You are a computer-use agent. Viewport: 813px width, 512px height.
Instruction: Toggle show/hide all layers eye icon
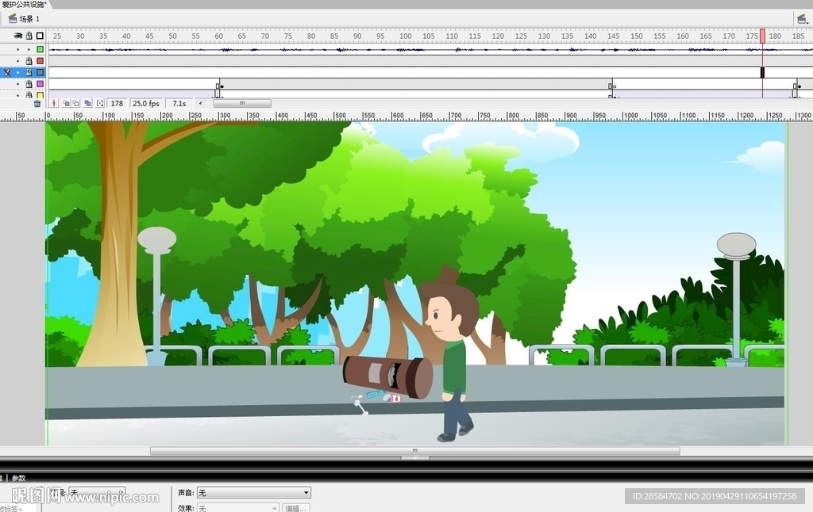tap(18, 36)
